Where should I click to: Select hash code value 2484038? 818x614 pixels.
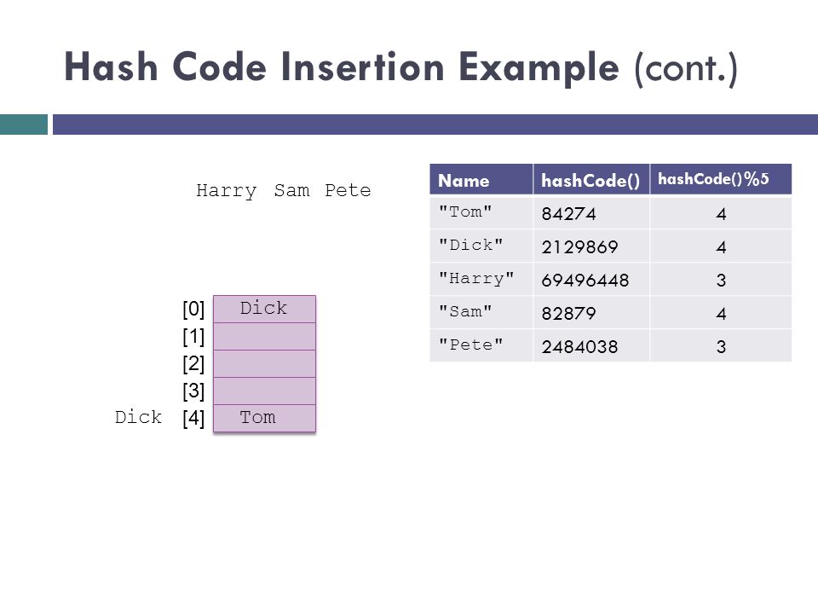point(579,347)
